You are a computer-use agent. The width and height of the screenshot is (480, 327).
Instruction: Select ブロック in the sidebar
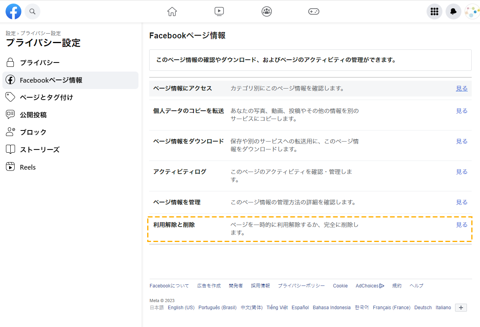point(70,132)
